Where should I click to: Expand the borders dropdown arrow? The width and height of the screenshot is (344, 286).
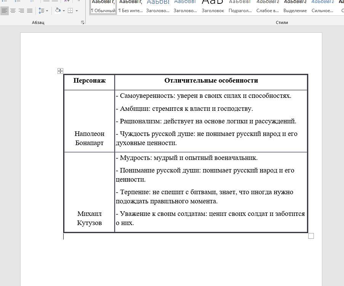click(77, 11)
